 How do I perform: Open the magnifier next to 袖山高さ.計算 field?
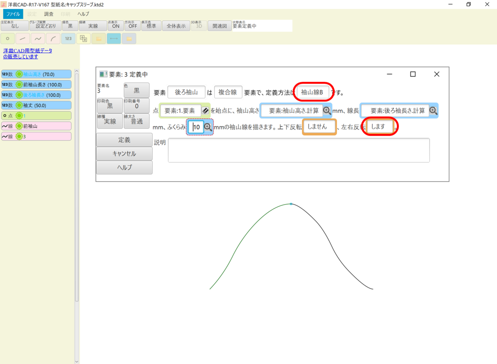(327, 110)
